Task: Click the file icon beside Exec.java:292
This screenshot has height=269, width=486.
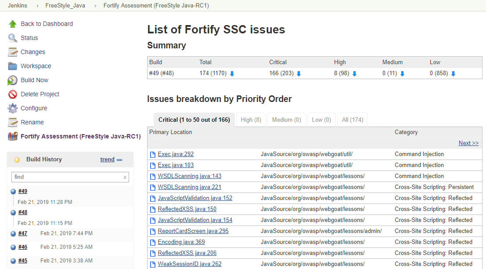Action: 152,155
